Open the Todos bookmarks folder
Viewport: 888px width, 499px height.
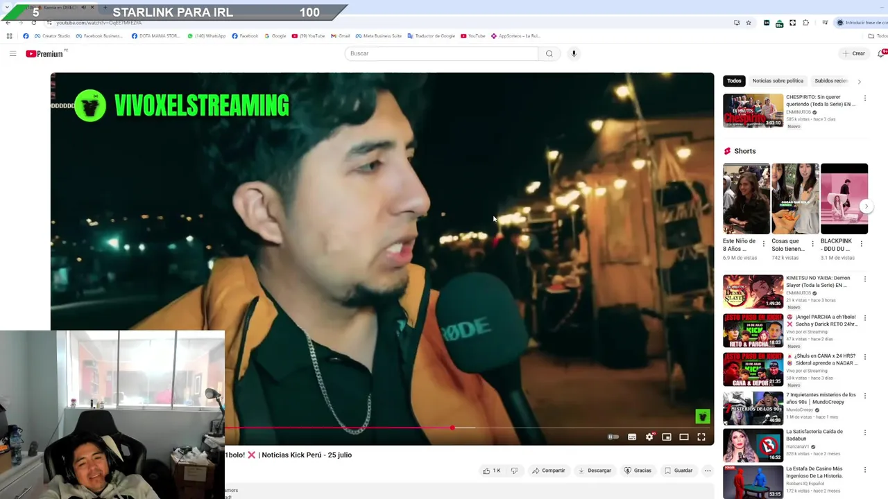click(x=878, y=36)
